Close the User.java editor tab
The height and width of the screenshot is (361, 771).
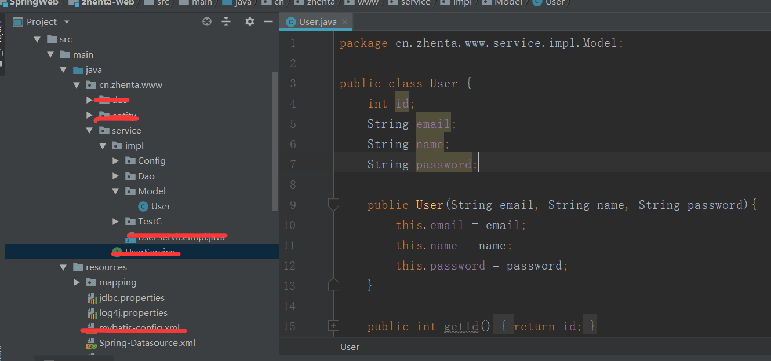click(344, 22)
